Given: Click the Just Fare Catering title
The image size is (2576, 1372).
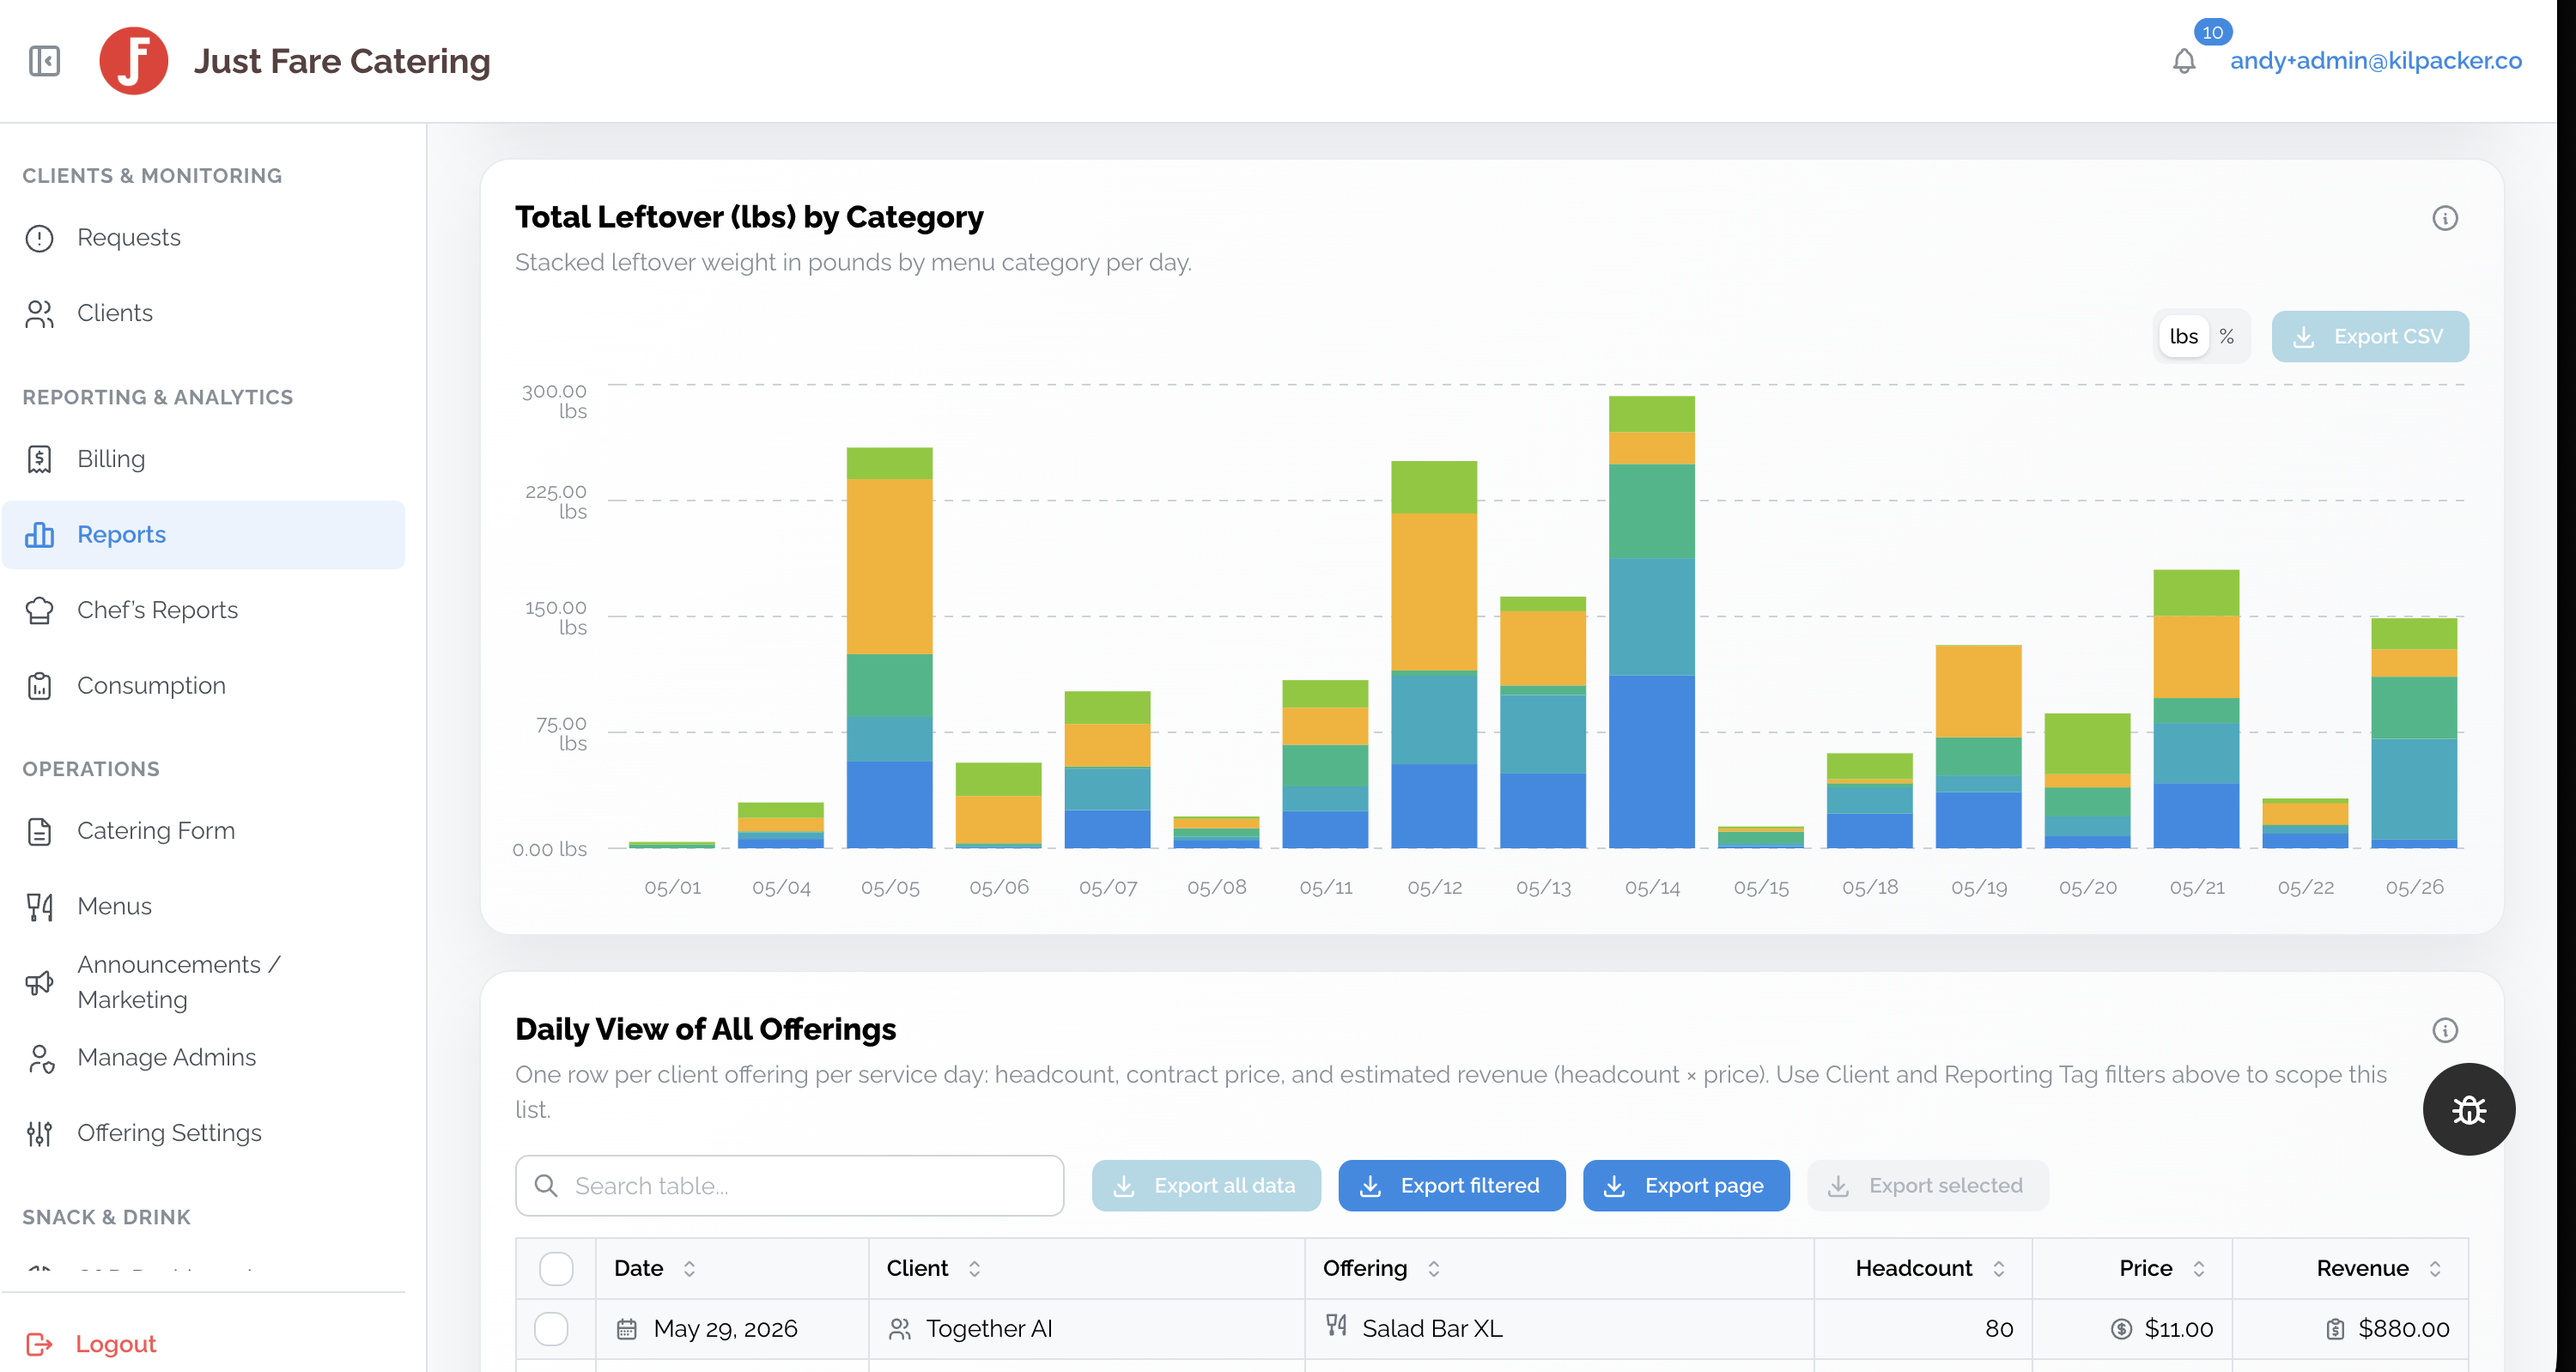Looking at the screenshot, I should (342, 61).
